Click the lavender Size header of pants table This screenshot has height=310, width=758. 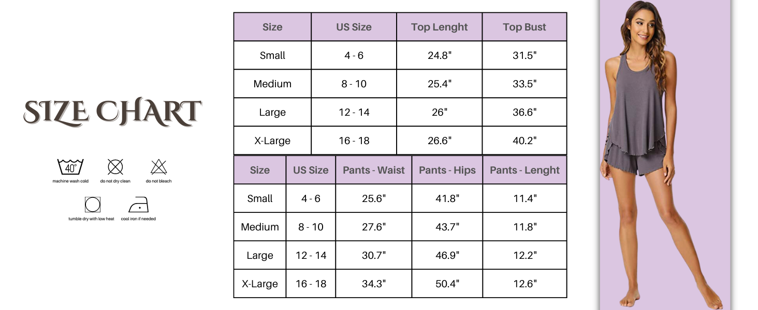click(259, 170)
